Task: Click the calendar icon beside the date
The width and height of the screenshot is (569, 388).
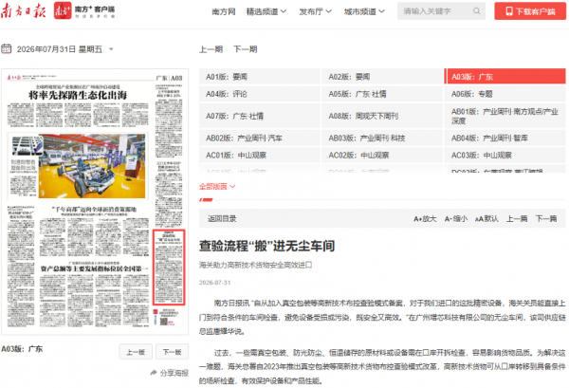Action: pyautogui.click(x=7, y=48)
